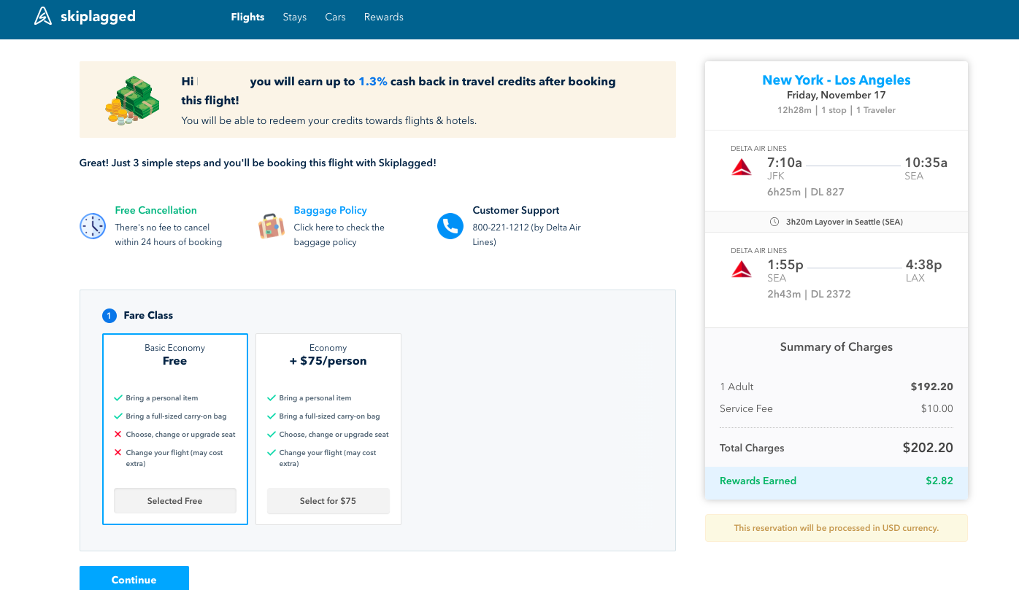Click the Free Cancellation clock icon
This screenshot has width=1019, height=590.
(93, 226)
